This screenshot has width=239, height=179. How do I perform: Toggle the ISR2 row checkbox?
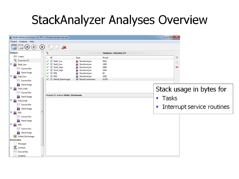tap(52, 76)
